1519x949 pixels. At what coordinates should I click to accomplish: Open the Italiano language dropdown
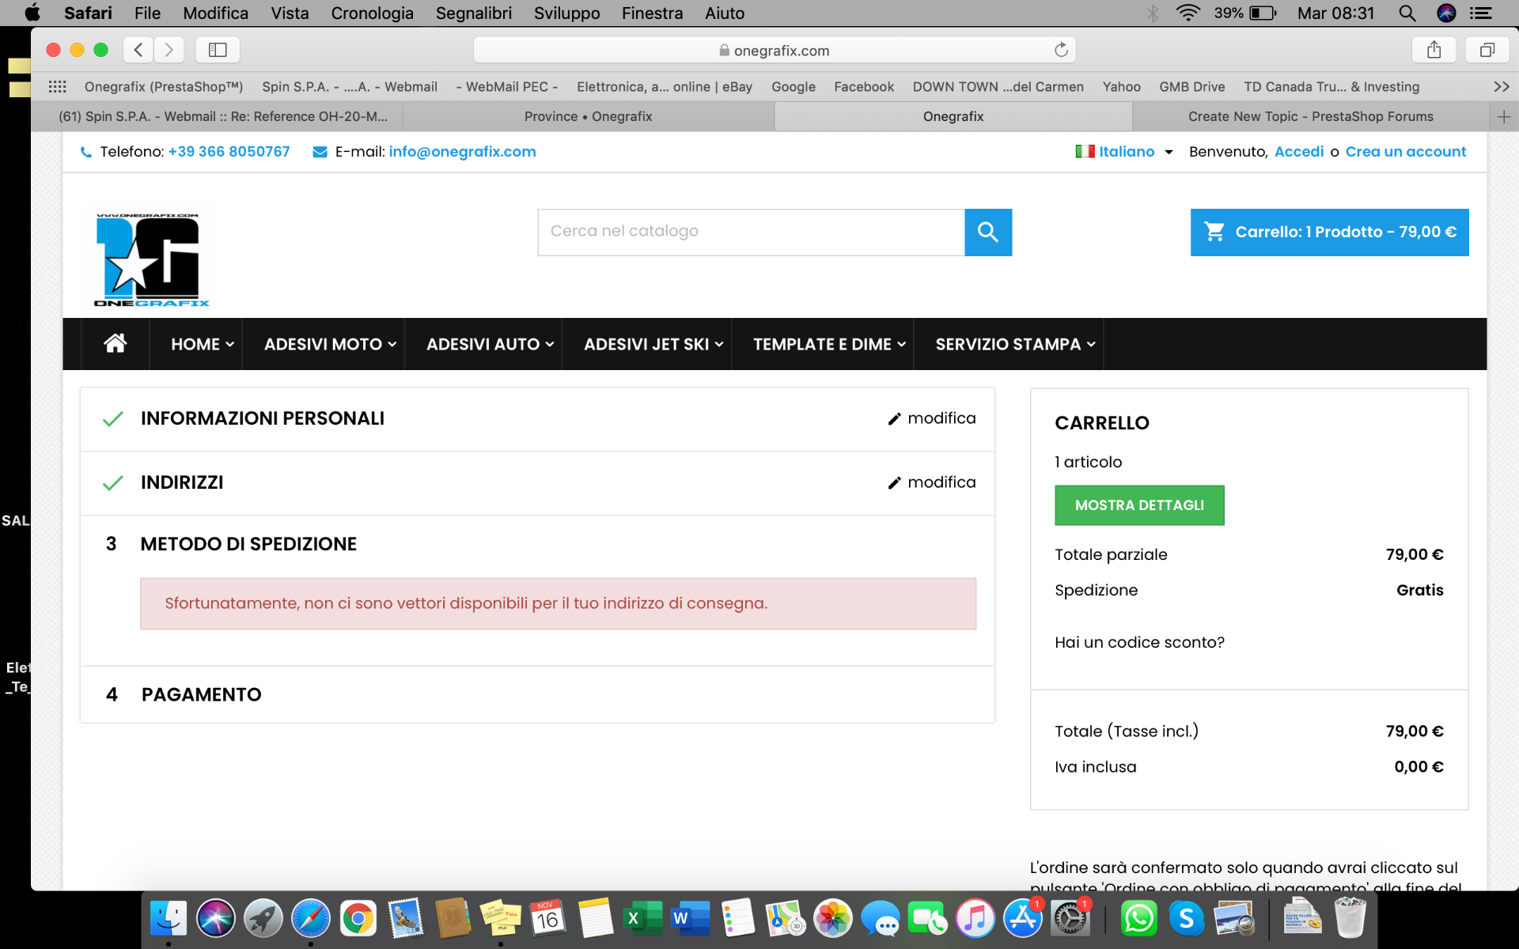pyautogui.click(x=1125, y=152)
